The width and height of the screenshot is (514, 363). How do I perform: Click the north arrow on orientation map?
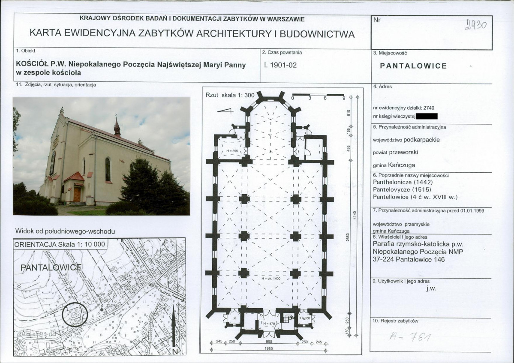[174, 330]
